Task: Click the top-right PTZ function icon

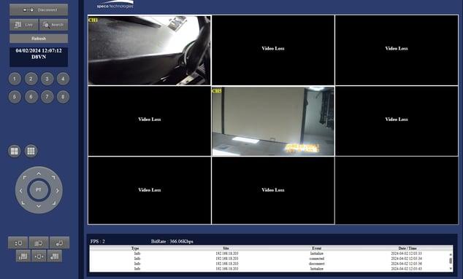Action: [x=60, y=243]
